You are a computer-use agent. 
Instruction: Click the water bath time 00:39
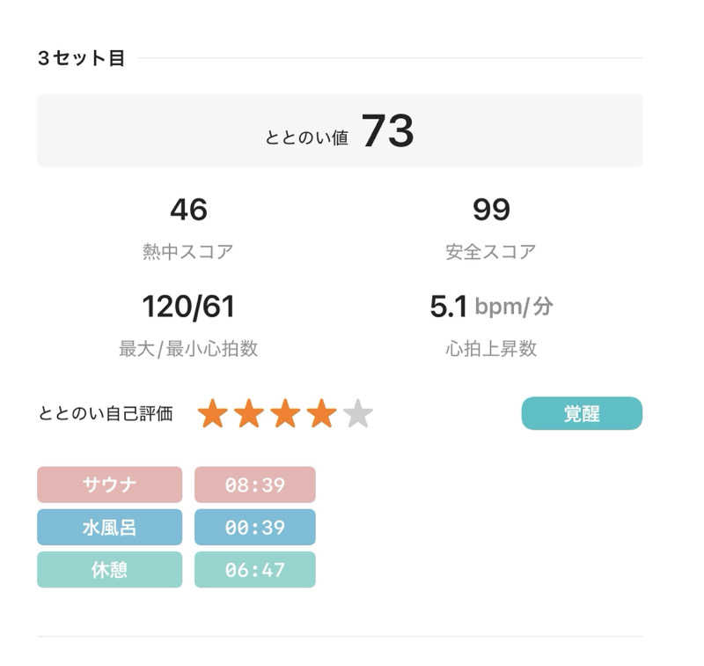click(254, 528)
